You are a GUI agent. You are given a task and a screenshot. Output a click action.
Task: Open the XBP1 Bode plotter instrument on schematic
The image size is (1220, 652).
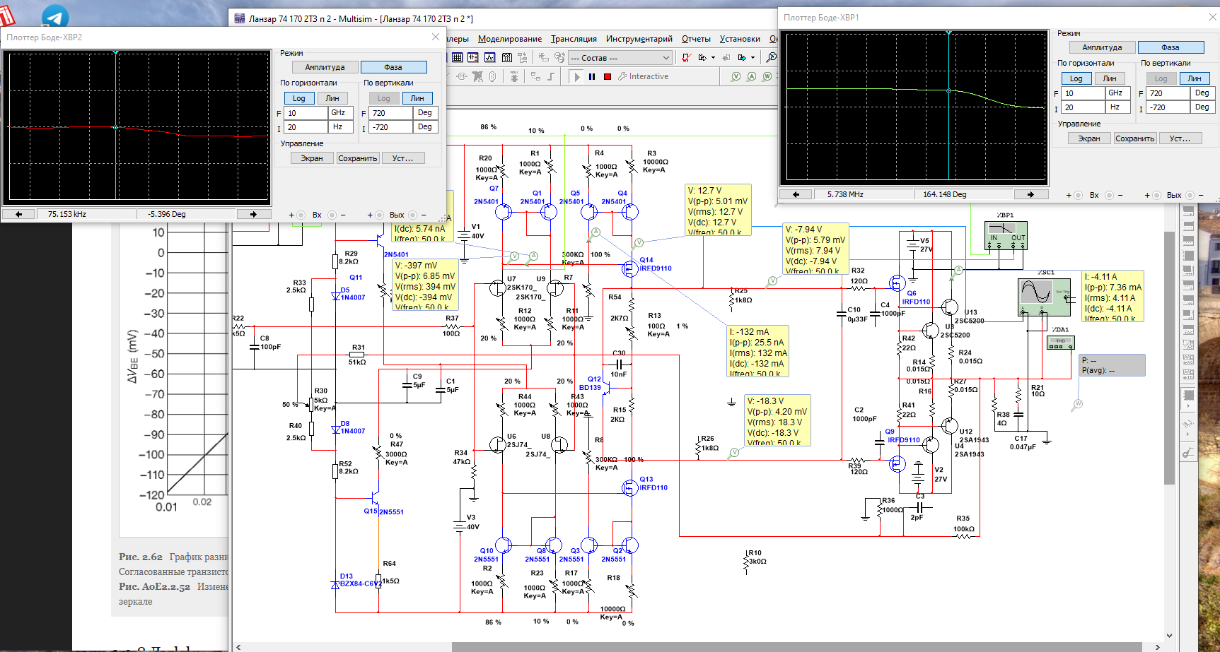(x=1006, y=236)
